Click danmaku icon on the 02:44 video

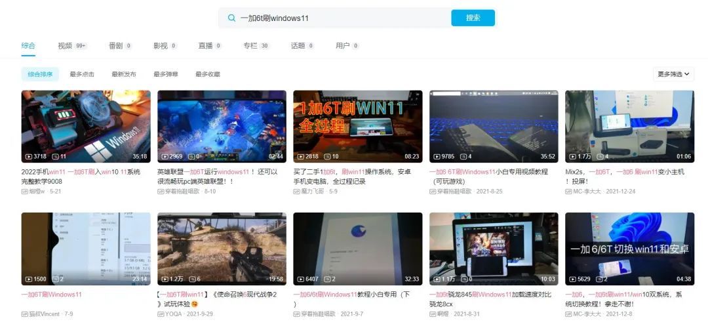pos(191,157)
